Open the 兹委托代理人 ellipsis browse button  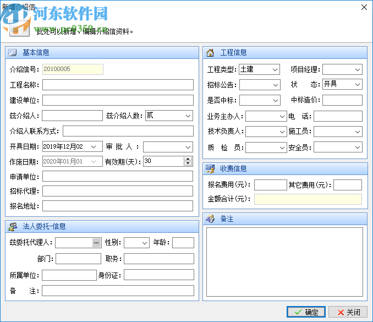pyautogui.click(x=96, y=243)
